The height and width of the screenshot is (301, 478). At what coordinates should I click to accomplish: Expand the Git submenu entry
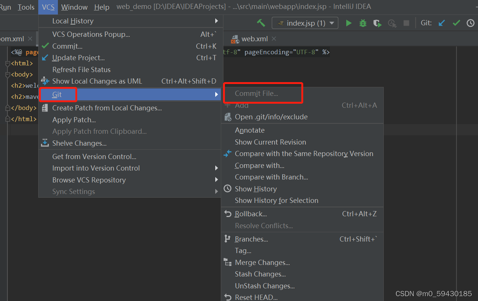[x=131, y=94]
